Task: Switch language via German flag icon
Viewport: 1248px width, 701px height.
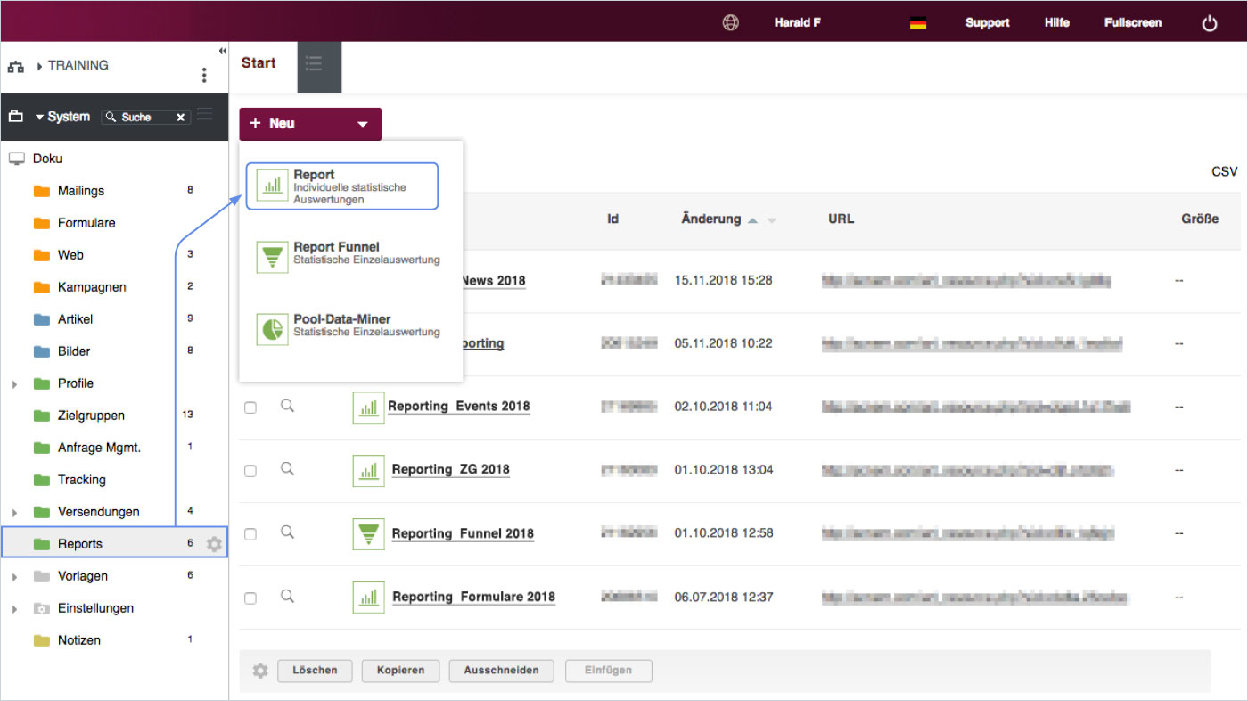Action: click(917, 23)
